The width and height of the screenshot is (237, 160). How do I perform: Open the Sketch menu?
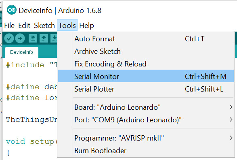pyautogui.click(x=44, y=26)
